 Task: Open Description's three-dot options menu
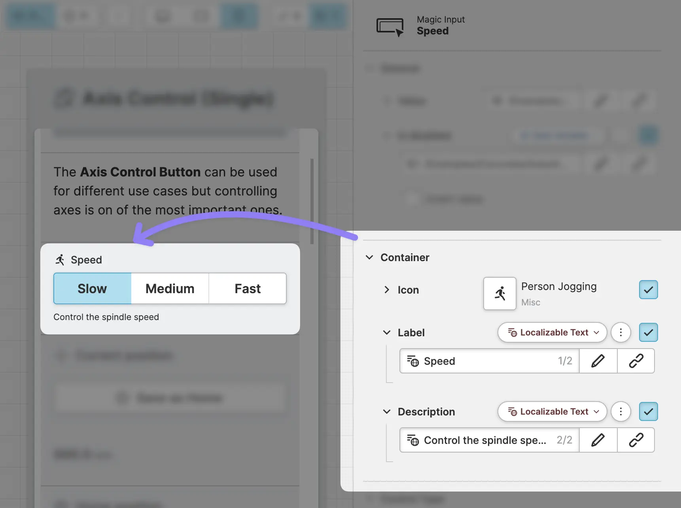(620, 411)
